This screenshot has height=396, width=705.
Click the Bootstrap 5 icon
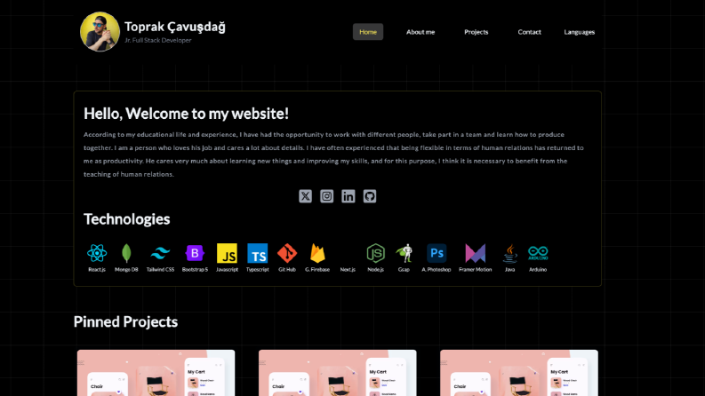[195, 253]
